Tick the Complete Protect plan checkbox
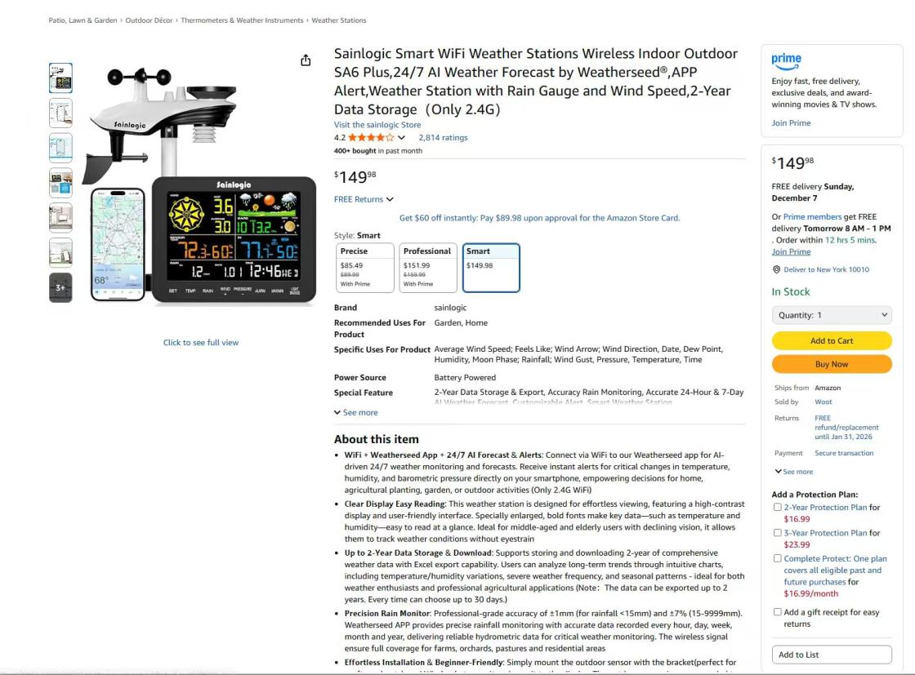The image size is (915, 675). (777, 558)
